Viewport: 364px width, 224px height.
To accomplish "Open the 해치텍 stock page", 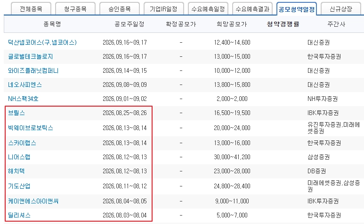I will [x=16, y=171].
